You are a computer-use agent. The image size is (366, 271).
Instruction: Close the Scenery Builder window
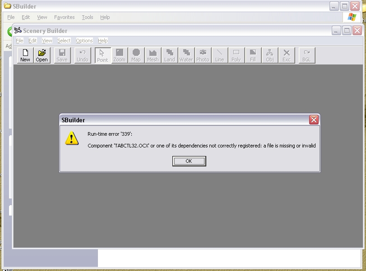[357, 31]
